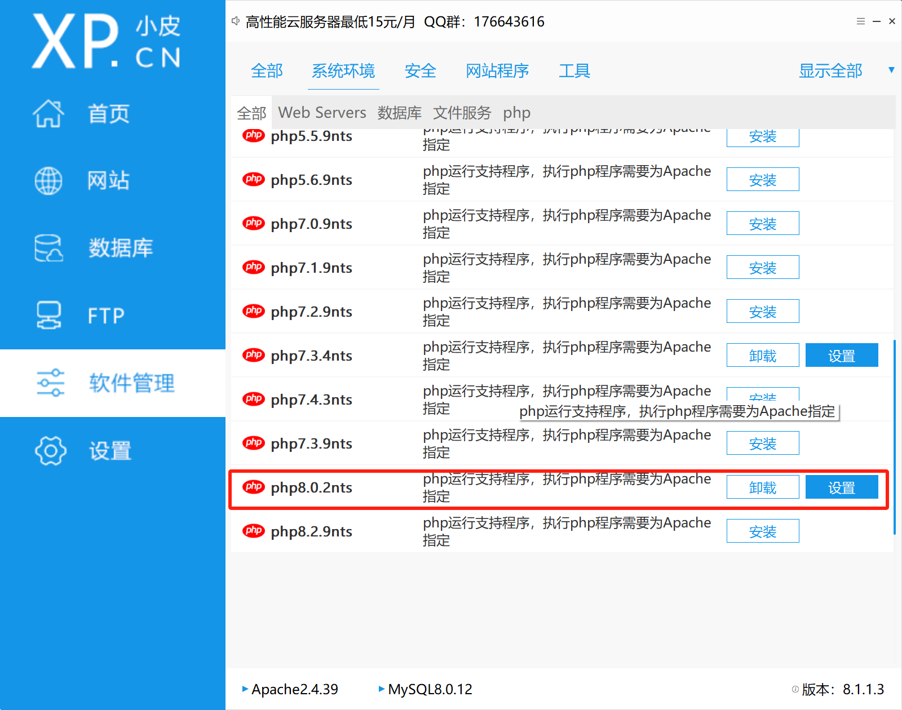Image resolution: width=902 pixels, height=710 pixels.
Task: Click the php icon beside php7.2.9nts
Action: (253, 311)
